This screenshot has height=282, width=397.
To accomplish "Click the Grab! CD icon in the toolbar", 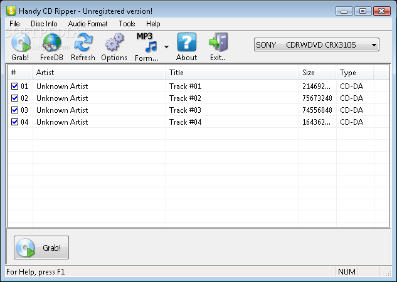I will coord(20,43).
